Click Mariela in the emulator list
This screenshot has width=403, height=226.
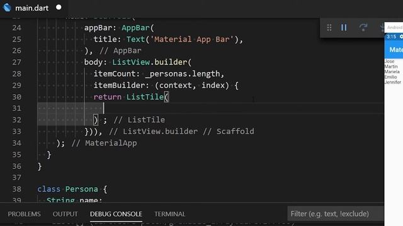(392, 72)
